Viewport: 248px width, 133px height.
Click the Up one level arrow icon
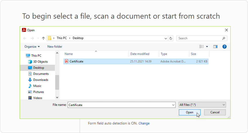pyautogui.click(x=43, y=38)
